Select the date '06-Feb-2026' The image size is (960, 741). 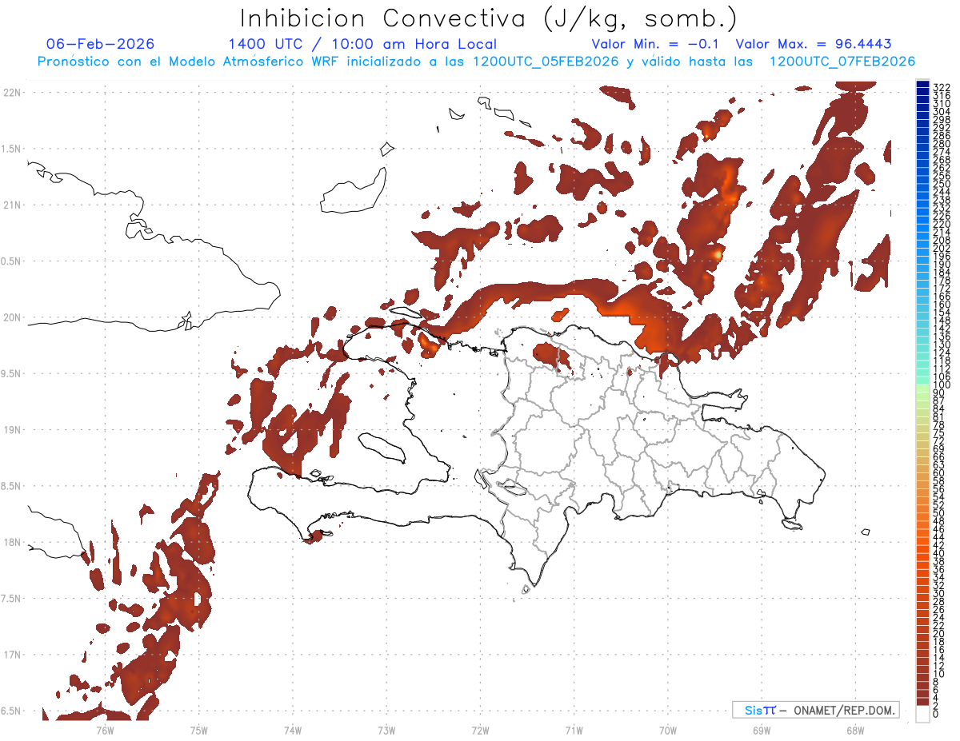101,44
